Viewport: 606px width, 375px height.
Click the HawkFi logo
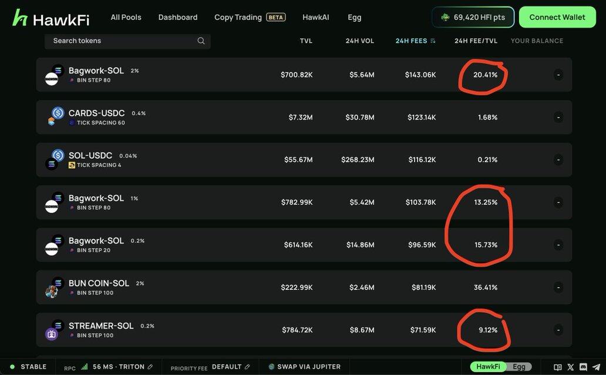[51, 18]
